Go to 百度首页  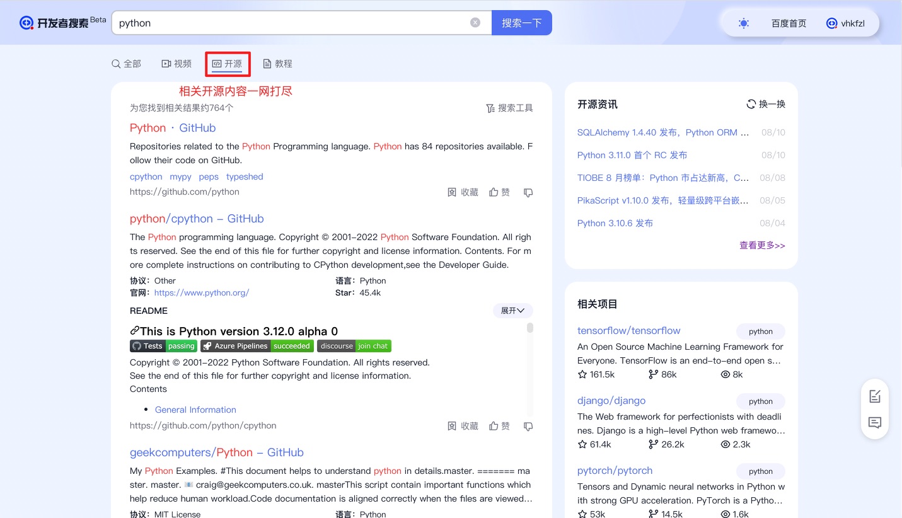click(x=789, y=23)
